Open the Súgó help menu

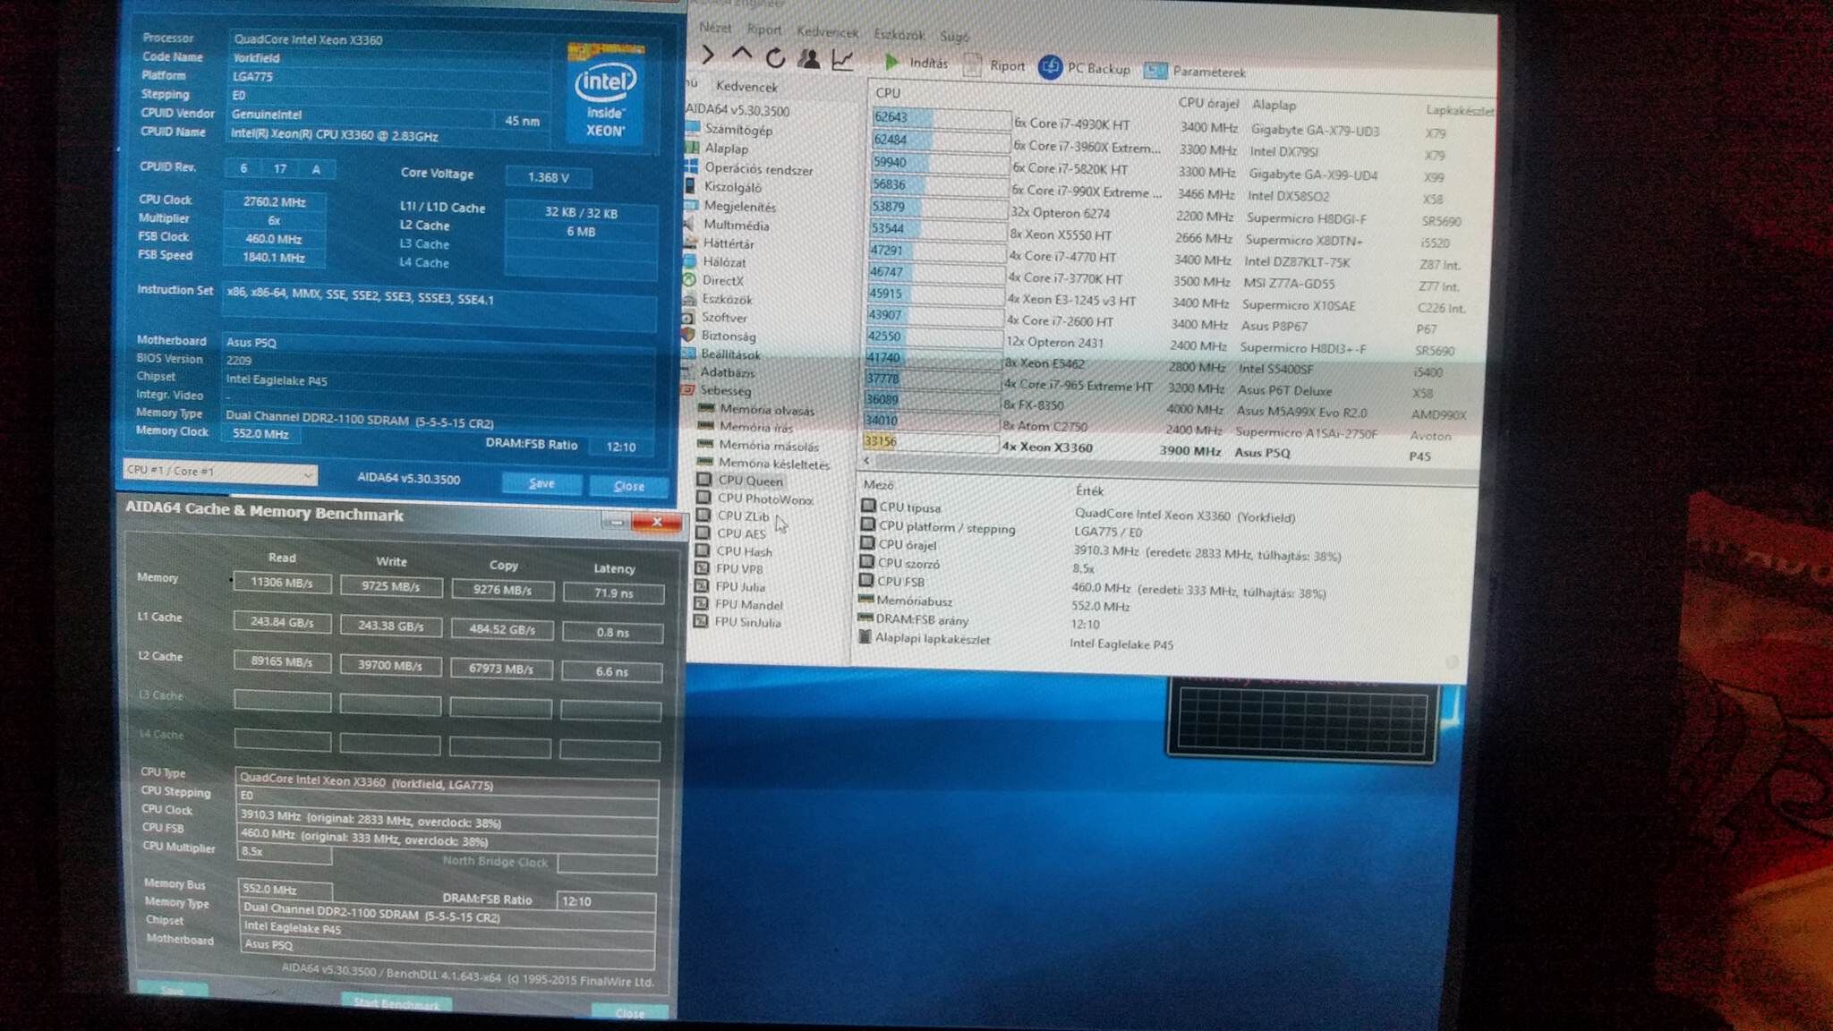(x=954, y=37)
